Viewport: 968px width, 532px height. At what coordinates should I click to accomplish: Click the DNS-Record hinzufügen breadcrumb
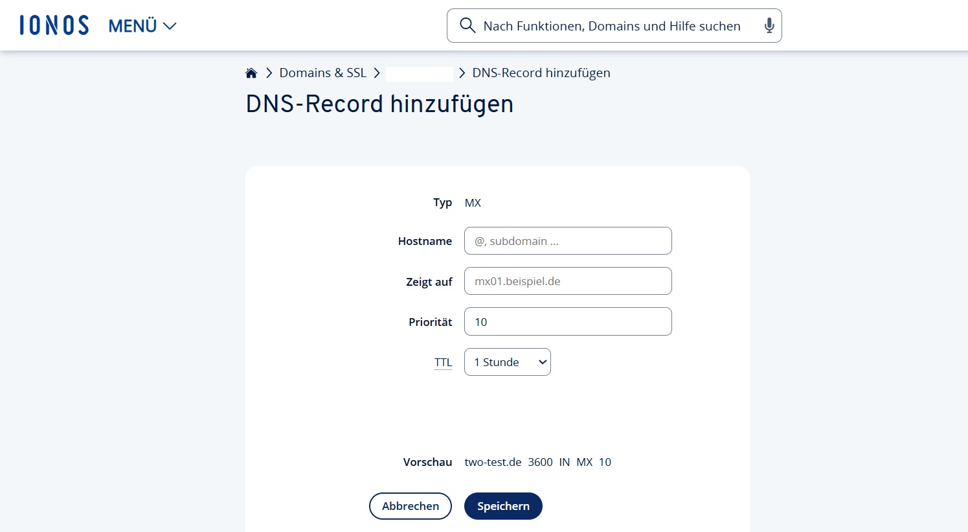tap(541, 73)
